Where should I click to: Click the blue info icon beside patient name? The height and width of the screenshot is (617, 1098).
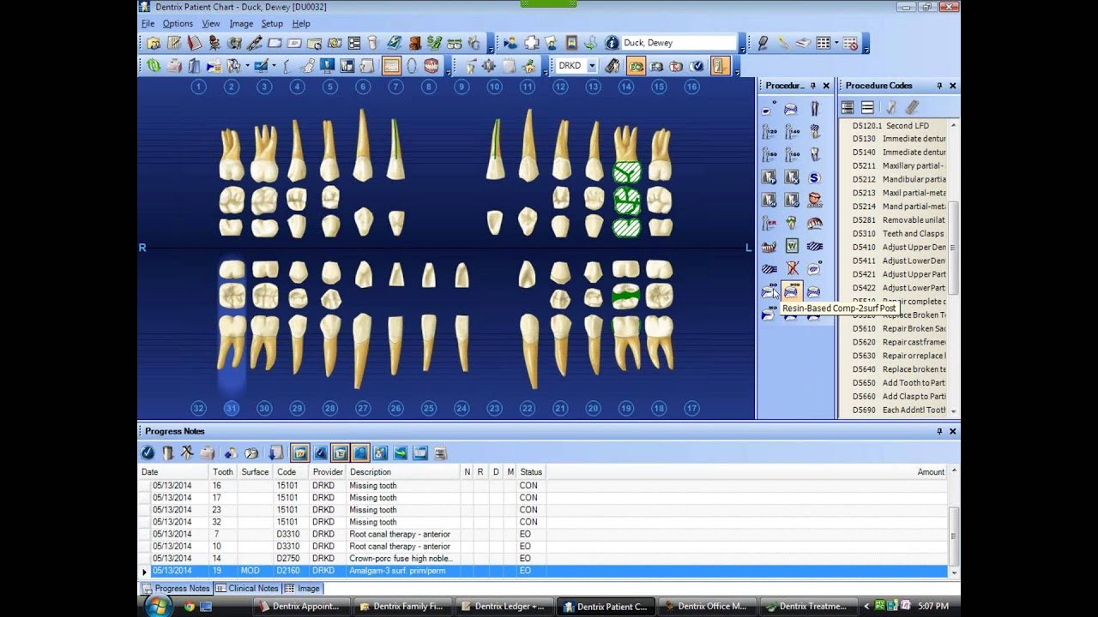[x=612, y=43]
